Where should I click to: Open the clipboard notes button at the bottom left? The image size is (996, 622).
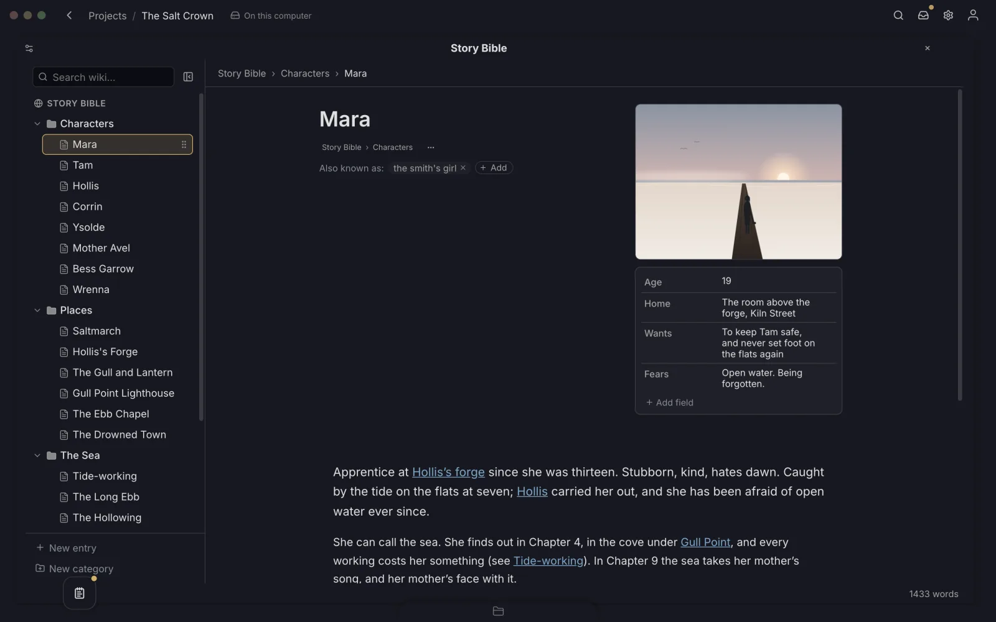79,593
